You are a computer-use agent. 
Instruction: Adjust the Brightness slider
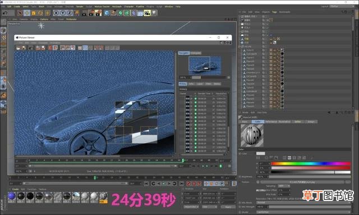pos(310,177)
